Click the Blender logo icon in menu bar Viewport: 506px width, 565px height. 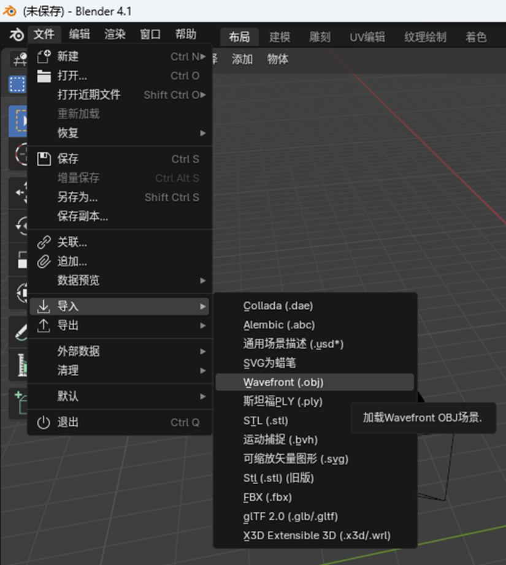point(17,35)
